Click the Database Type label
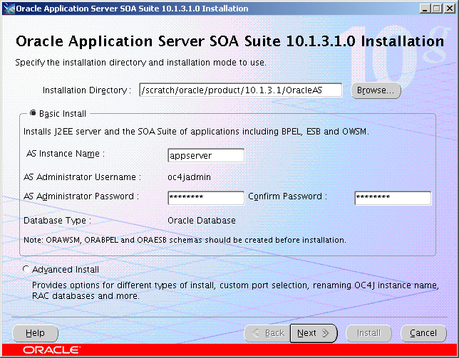The height and width of the screenshot is (358, 459). pos(57,221)
